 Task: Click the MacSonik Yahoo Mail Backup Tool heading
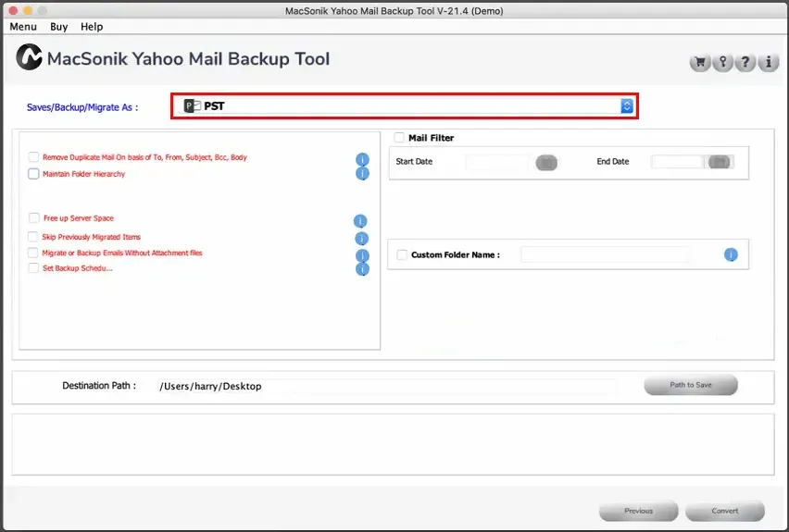click(188, 59)
